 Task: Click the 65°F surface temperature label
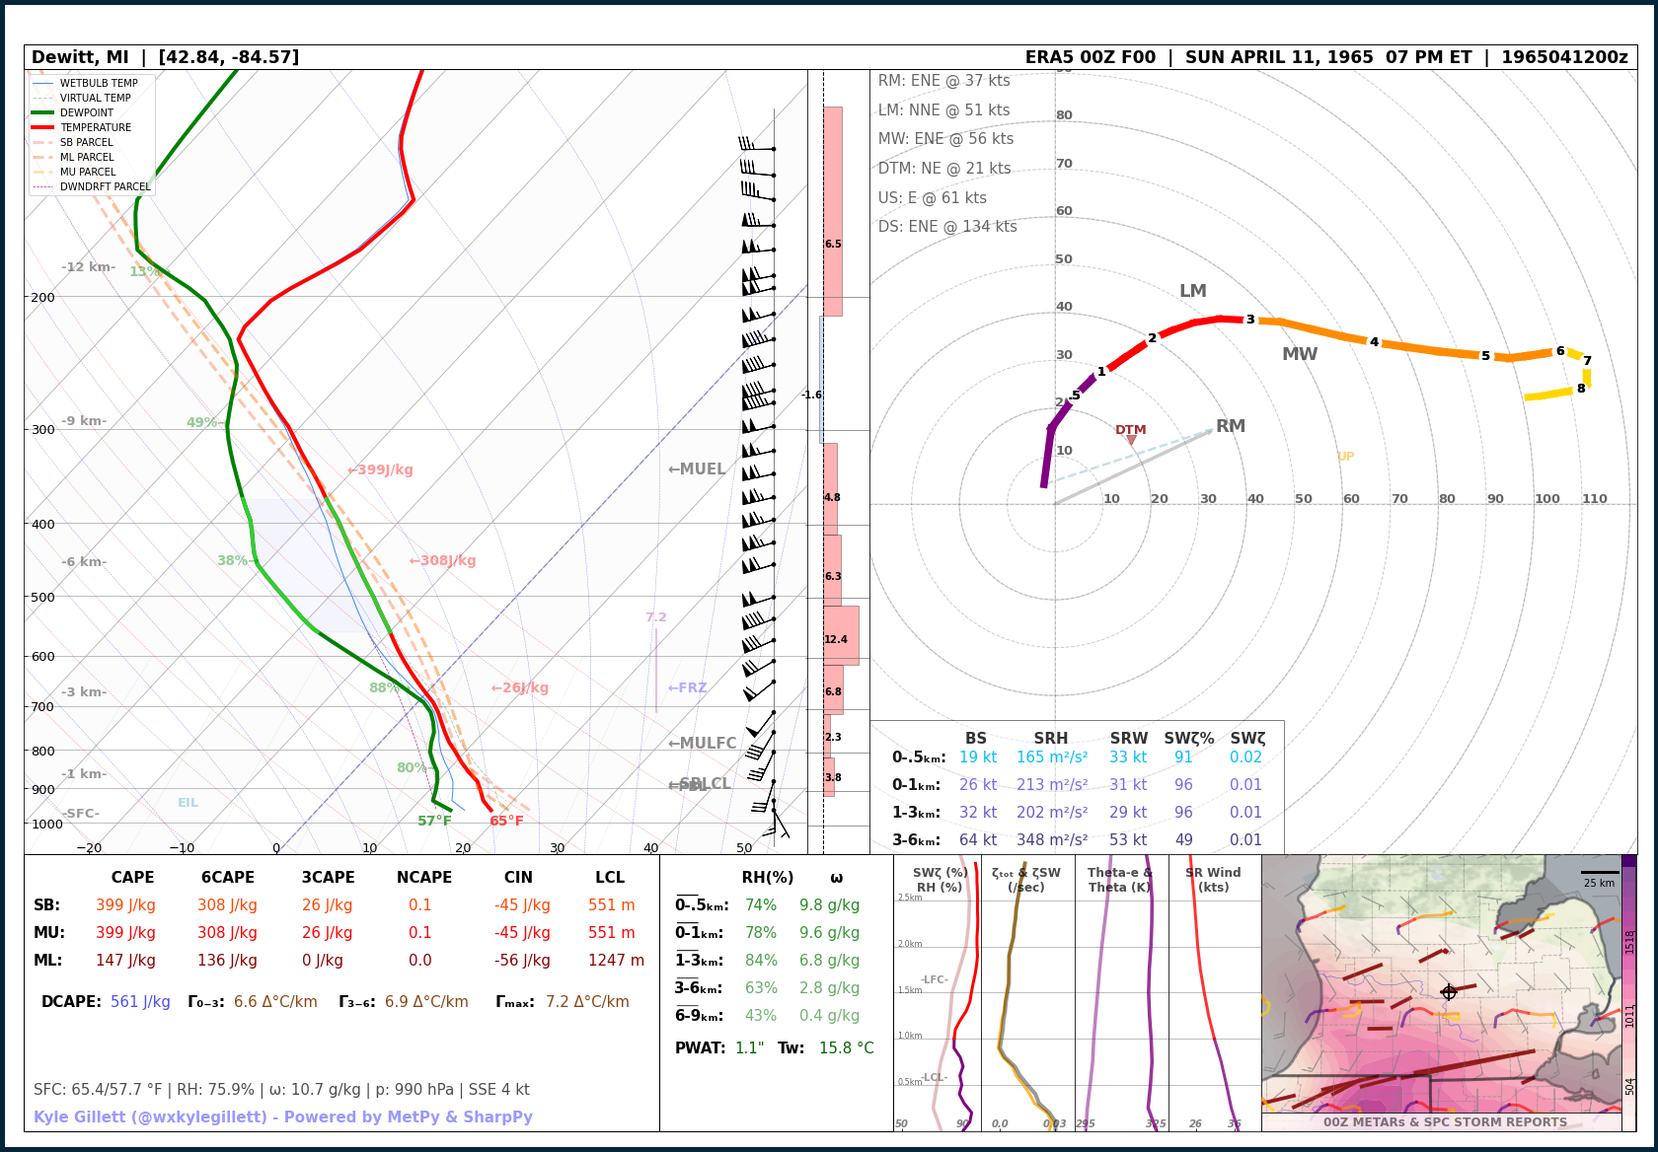pyautogui.click(x=506, y=822)
